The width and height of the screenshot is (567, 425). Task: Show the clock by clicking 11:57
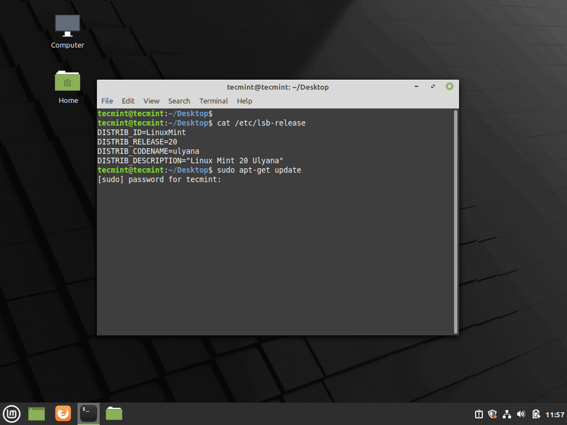click(x=554, y=414)
